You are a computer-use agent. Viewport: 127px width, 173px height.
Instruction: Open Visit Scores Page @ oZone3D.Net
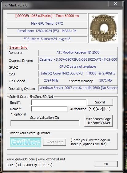tap(98, 121)
